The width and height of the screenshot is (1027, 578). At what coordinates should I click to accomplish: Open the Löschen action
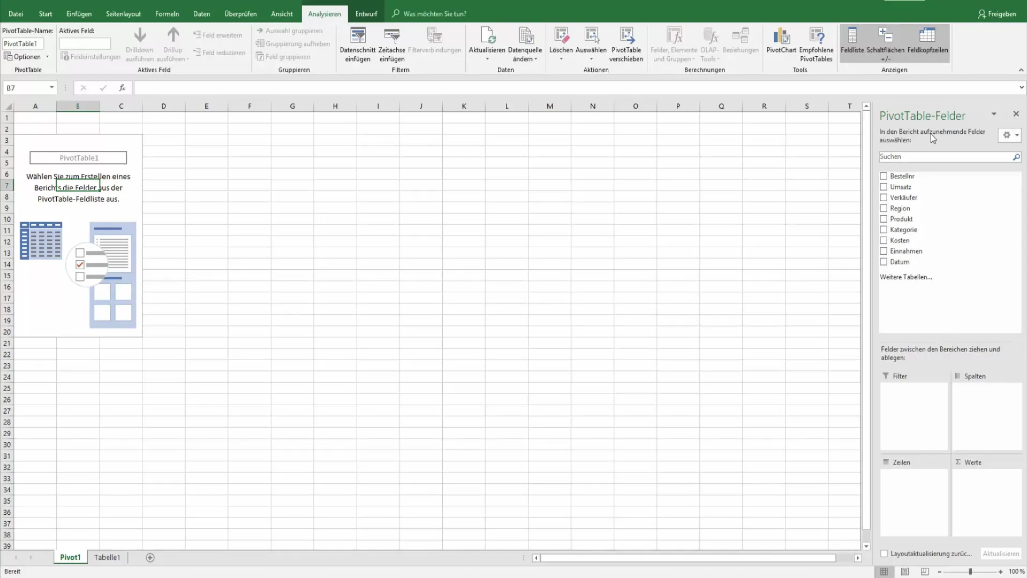point(561,44)
